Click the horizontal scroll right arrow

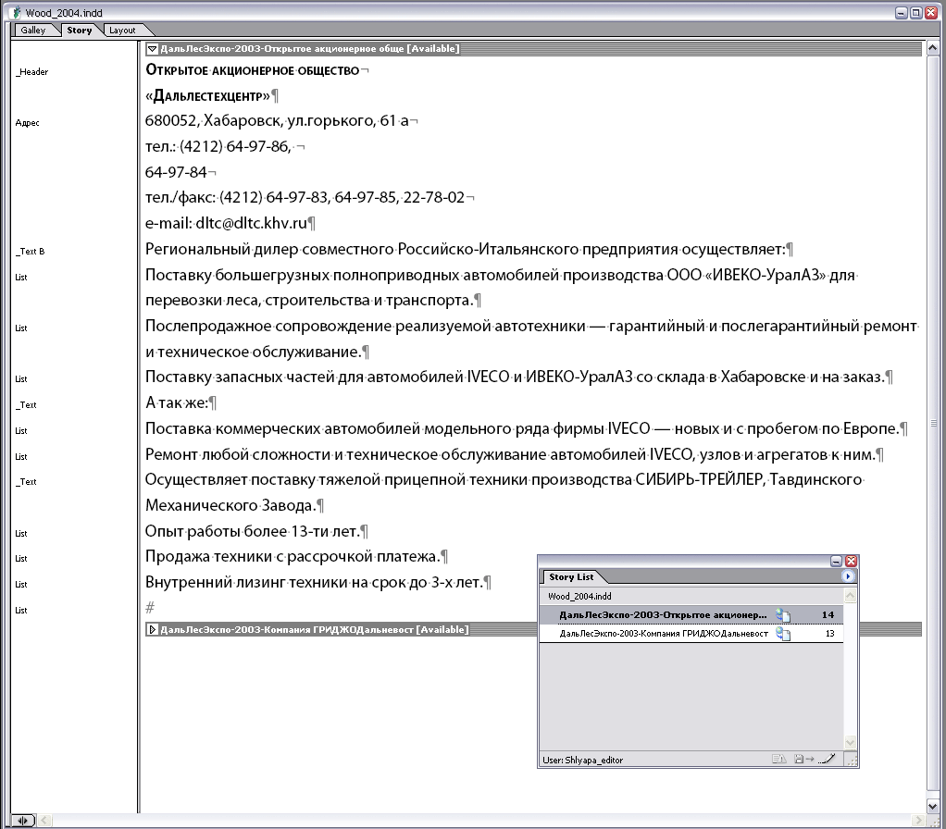point(918,821)
